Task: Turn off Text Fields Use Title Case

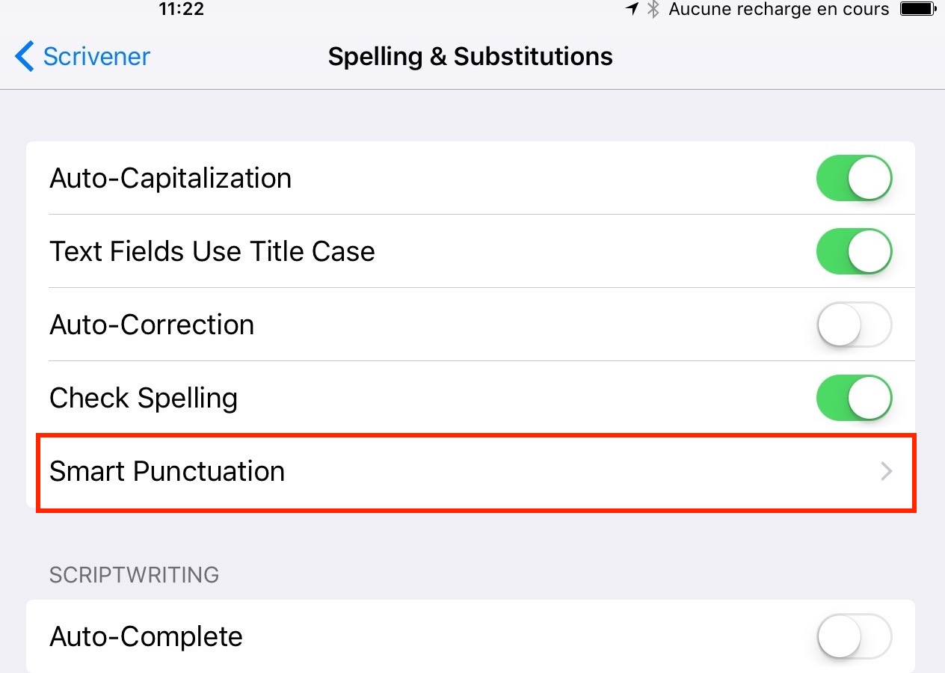Action: (854, 251)
